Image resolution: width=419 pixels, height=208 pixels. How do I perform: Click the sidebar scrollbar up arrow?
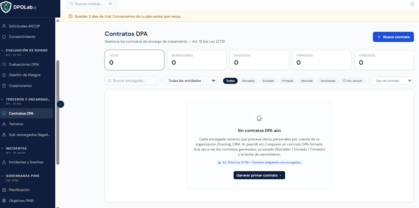coord(58,20)
